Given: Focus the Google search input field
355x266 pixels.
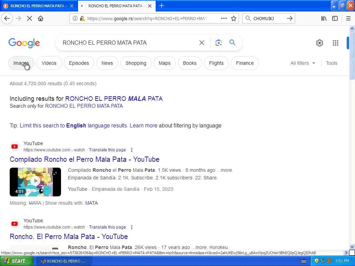Looking at the screenshot, I should (x=129, y=43).
